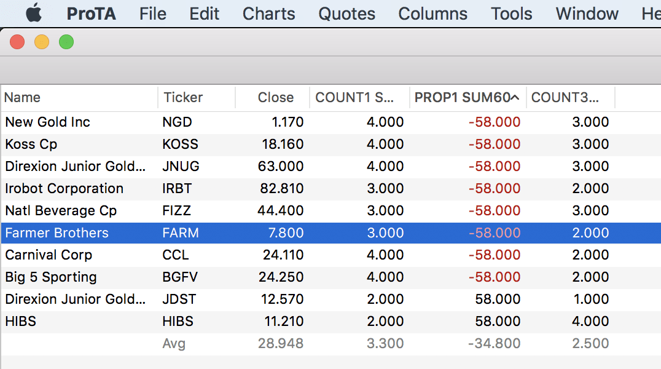Open the ProTA application menu

pos(91,14)
